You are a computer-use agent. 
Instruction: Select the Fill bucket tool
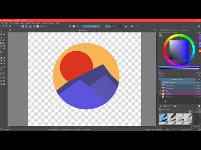(1, 63)
